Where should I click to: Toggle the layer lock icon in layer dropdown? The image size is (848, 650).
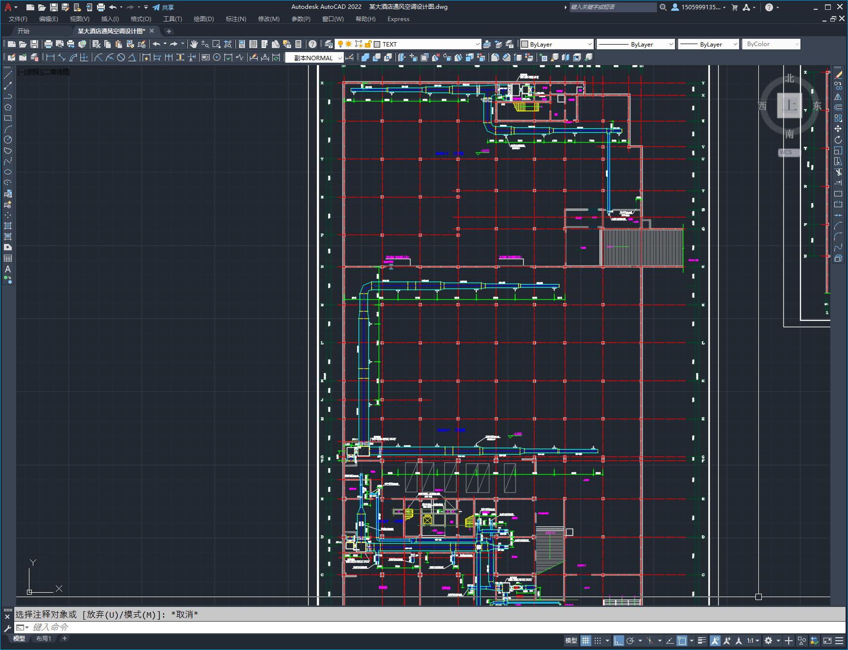pyautogui.click(x=368, y=44)
